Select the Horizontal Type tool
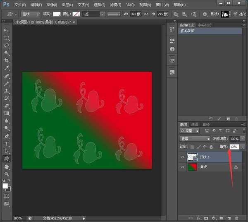 7,143
